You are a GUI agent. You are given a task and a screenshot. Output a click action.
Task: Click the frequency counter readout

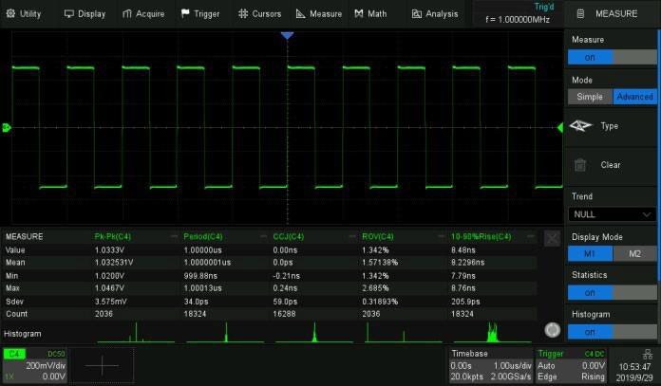[x=518, y=19]
